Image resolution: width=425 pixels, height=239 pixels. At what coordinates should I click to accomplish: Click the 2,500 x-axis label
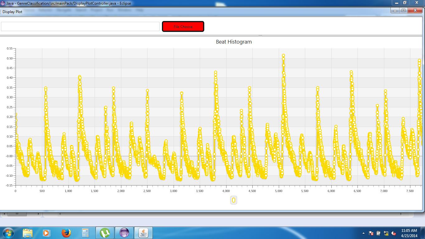pyautogui.click(x=147, y=191)
